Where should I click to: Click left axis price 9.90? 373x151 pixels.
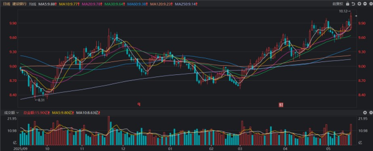tap(13, 23)
